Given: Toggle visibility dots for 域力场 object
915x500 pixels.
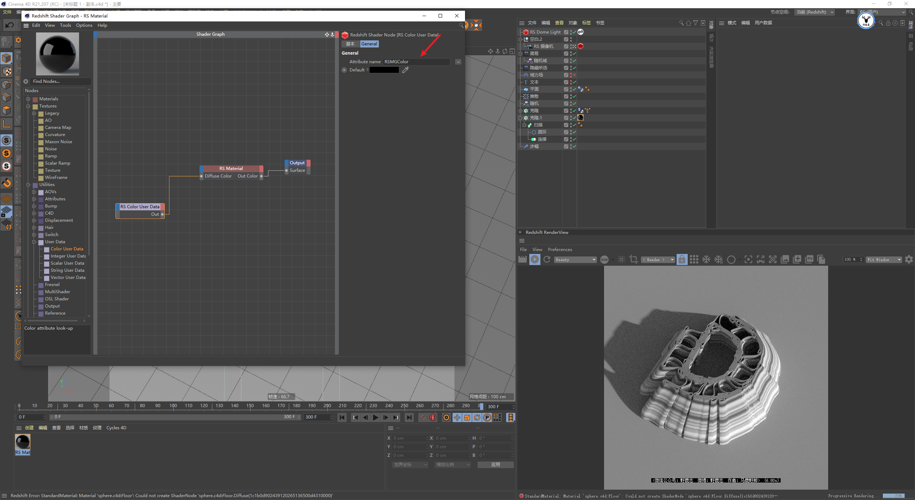Looking at the screenshot, I should coord(571,75).
